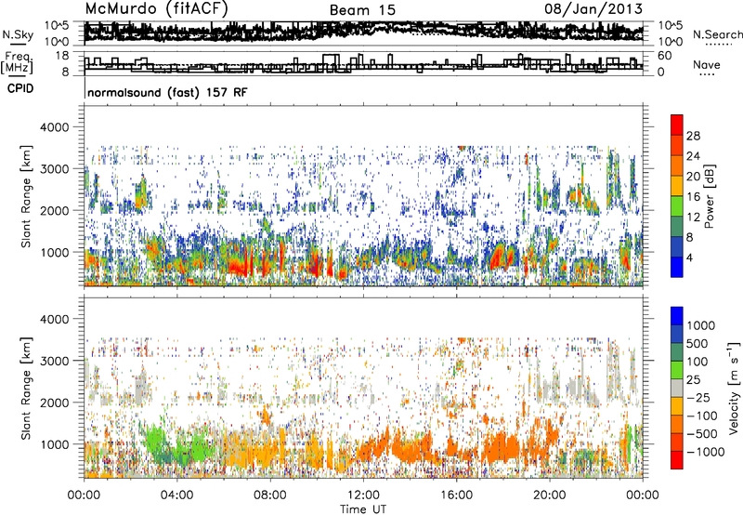Click the 60 label right of the frequency panel
Viewport: 743px width, 515px height.
[664, 56]
